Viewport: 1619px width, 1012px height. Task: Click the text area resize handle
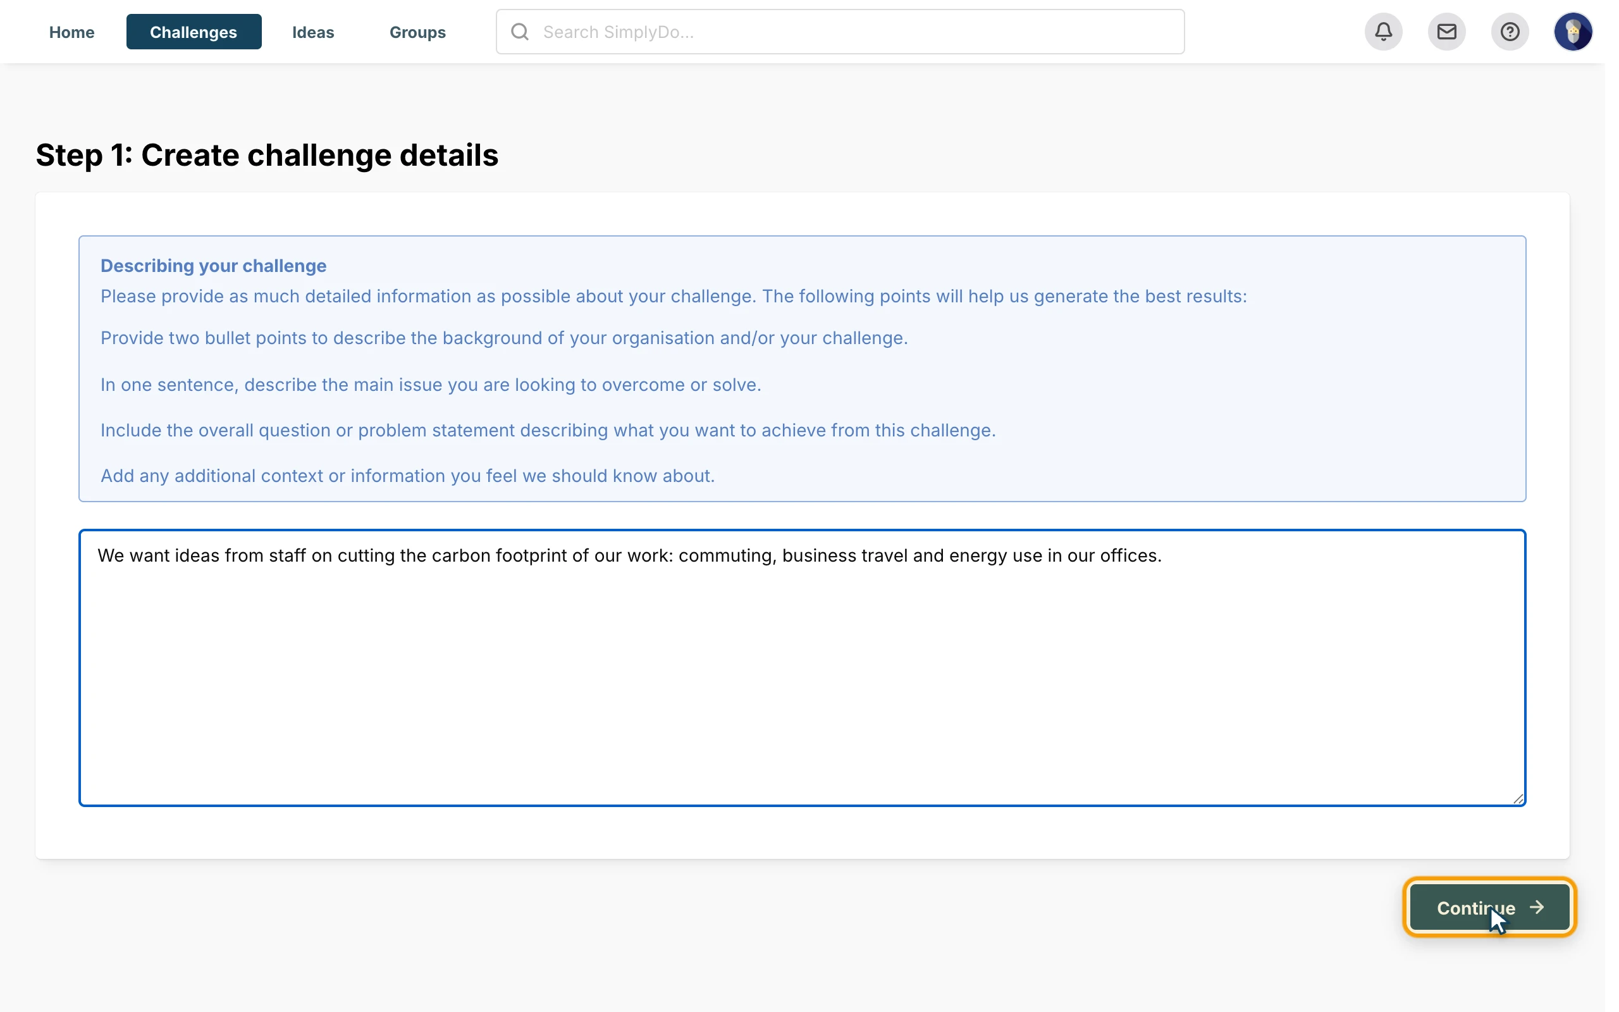pyautogui.click(x=1518, y=798)
